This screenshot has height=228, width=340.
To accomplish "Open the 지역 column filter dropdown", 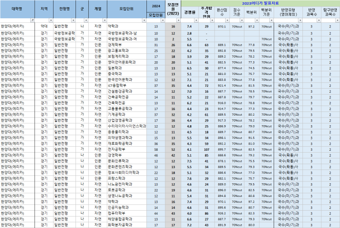I will [51, 21].
